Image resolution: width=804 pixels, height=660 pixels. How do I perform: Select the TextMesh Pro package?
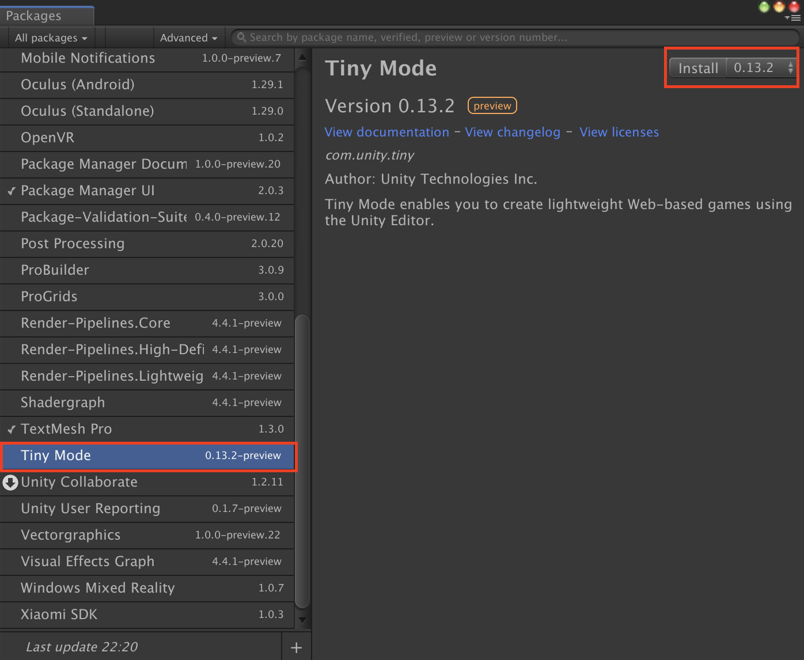[147, 429]
